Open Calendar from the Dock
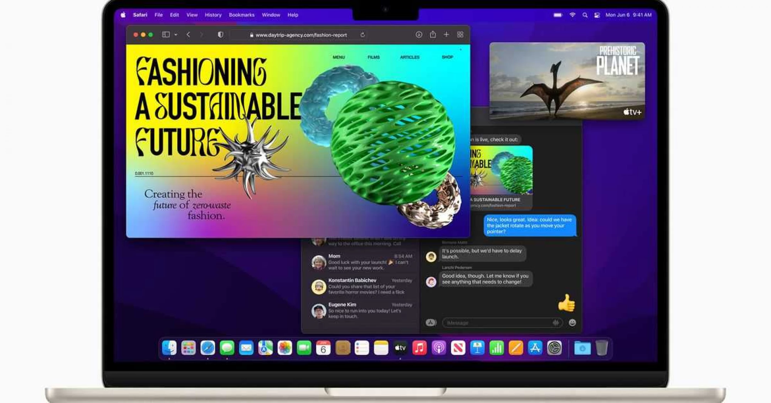The image size is (771, 403). coord(323,348)
